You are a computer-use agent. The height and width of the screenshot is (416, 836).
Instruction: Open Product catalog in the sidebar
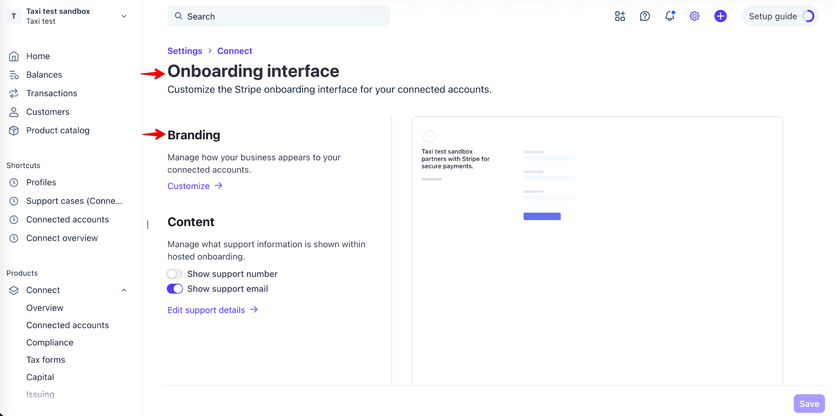coord(58,131)
